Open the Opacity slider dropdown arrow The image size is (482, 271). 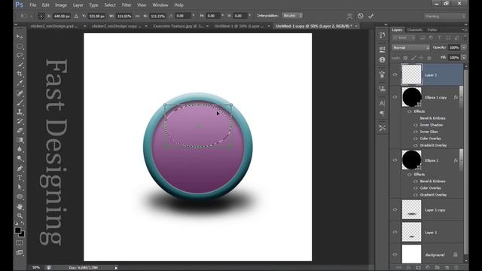pos(464,47)
